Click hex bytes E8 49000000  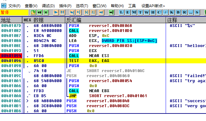(x=48, y=31)
